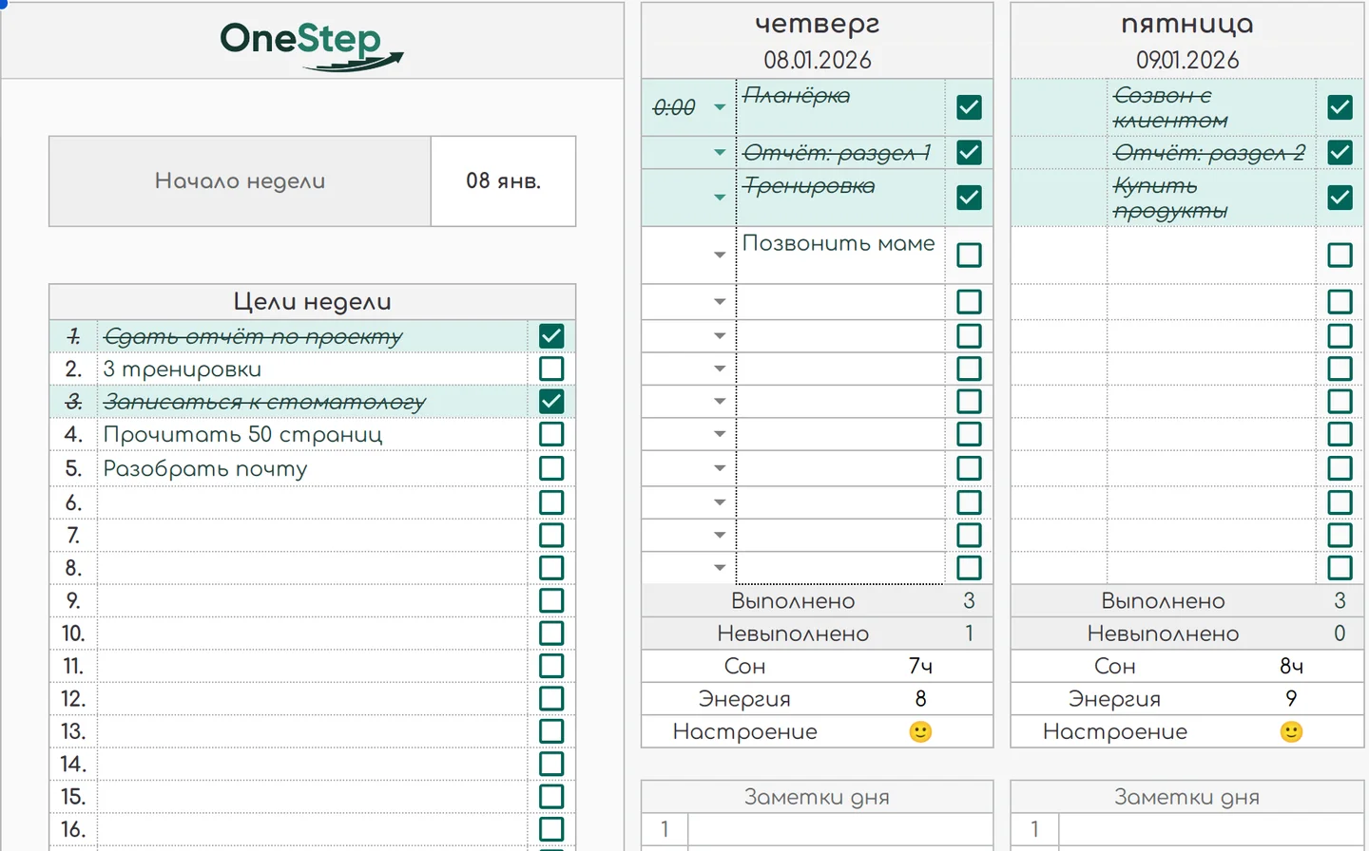Click Thursday's mood smiley emoji
1369x851 pixels.
(x=920, y=731)
